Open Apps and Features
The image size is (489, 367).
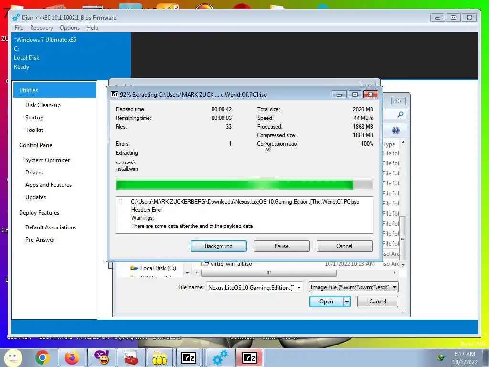(48, 185)
